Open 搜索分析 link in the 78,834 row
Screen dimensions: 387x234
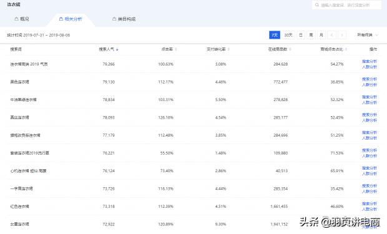pos(370,97)
